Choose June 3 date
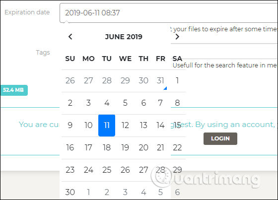Viewport: 278px width, 200px height. [88, 103]
